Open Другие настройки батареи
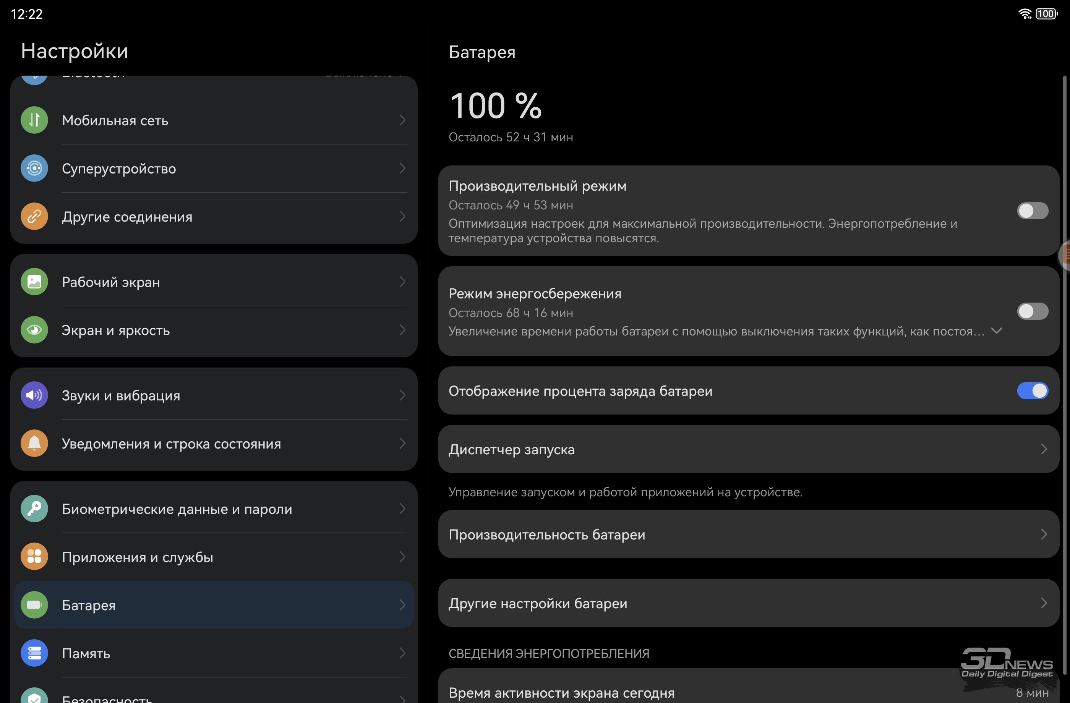 click(749, 603)
